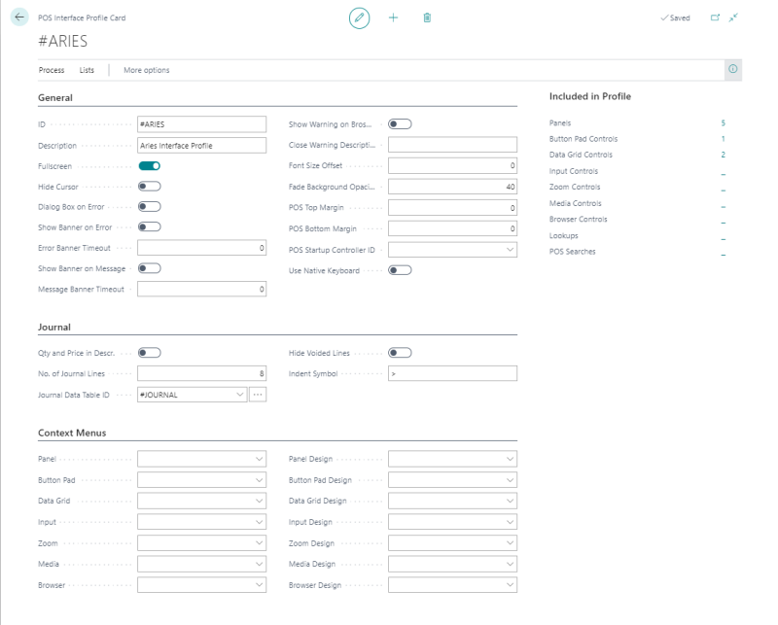Delete the record using the trash icon
This screenshot has width=778, height=625.
426,17
